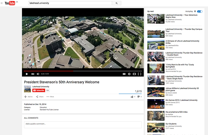Open 'Your Adventure Begins Now' video title
The height and width of the screenshot is (135, 208).
pos(181,16)
